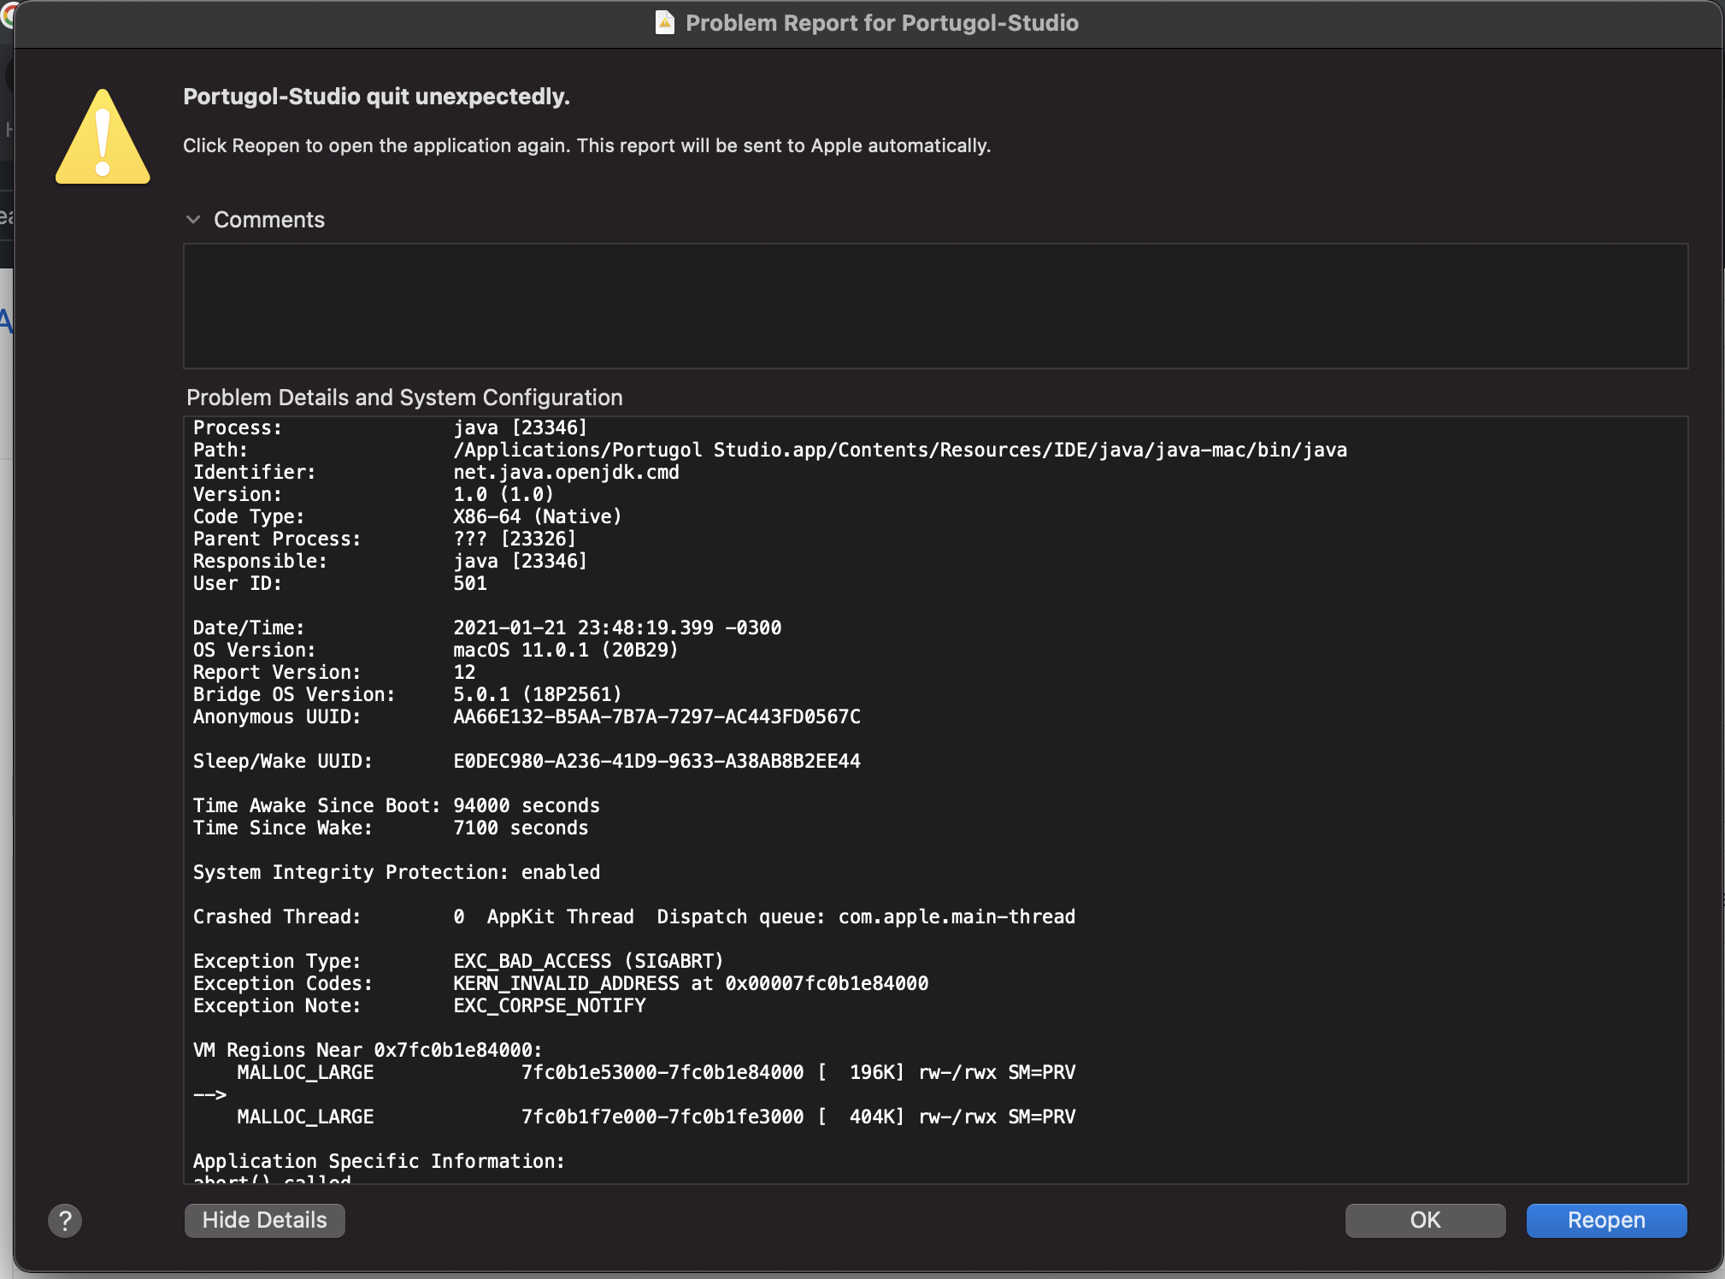Select the identifier net.java.openjdk.cmd
Screen dimensions: 1725x1279
(566, 472)
